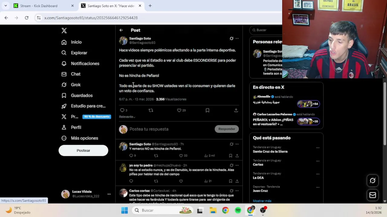
Task: Open PEÑAROL v Albion live space
Action: click(x=286, y=120)
